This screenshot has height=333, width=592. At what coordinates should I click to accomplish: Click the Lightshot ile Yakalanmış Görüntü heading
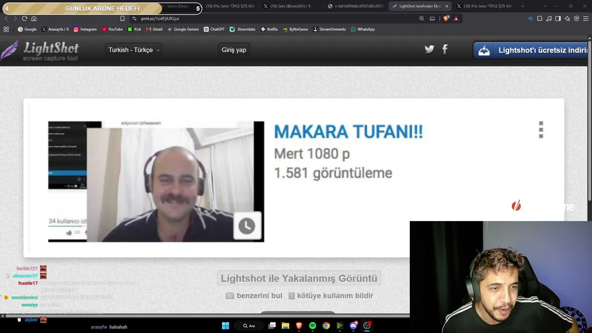[x=299, y=278]
